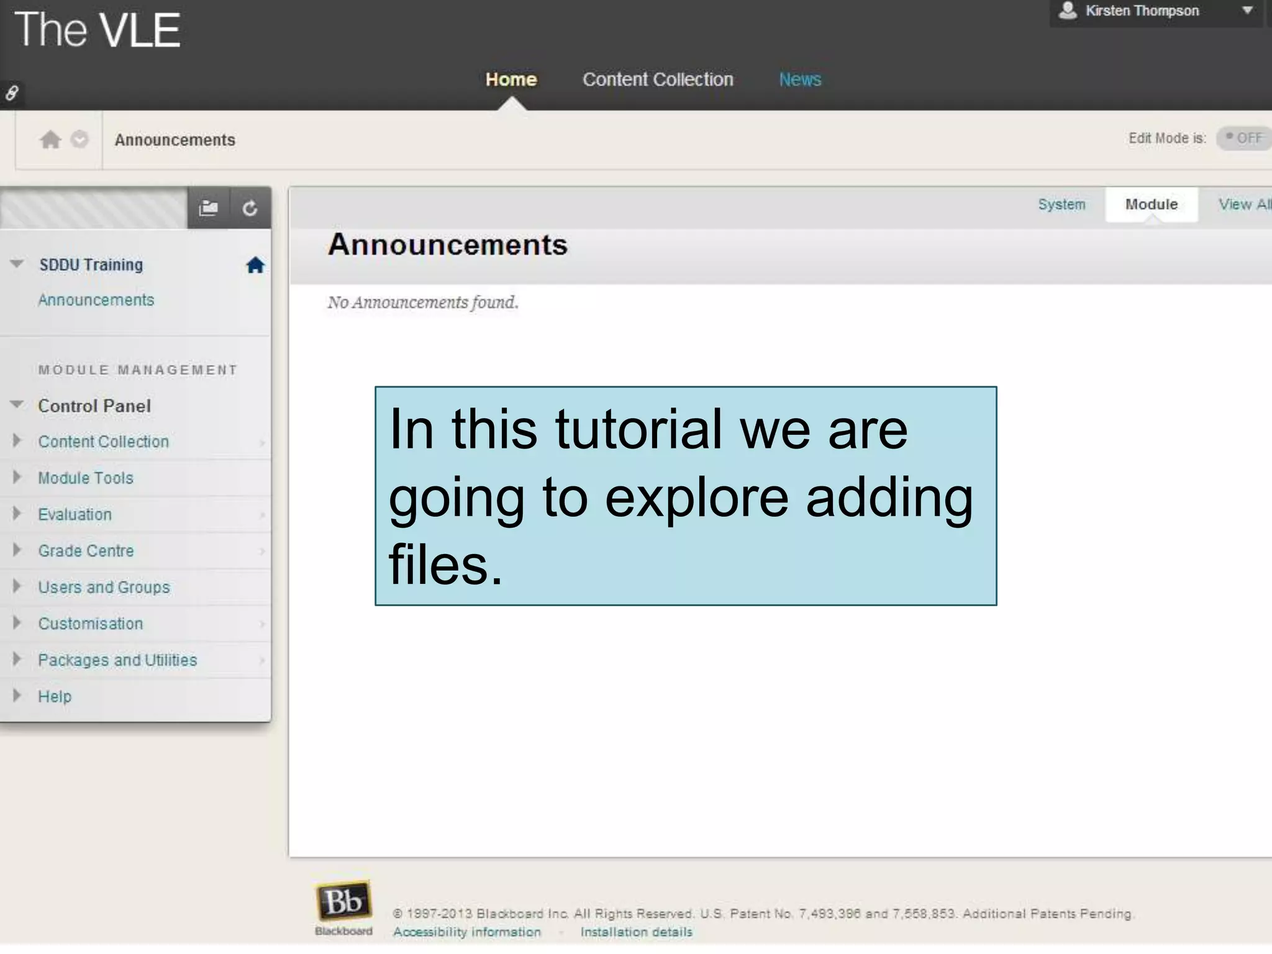
Task: Click the blue home icon beside SDDU Training
Action: 255,265
